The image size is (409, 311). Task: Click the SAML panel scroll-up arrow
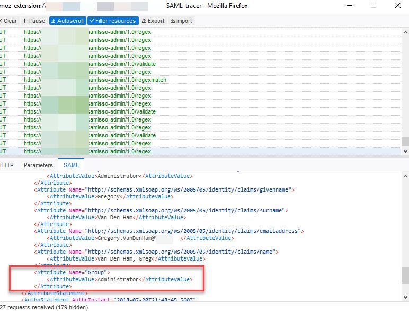(405, 176)
